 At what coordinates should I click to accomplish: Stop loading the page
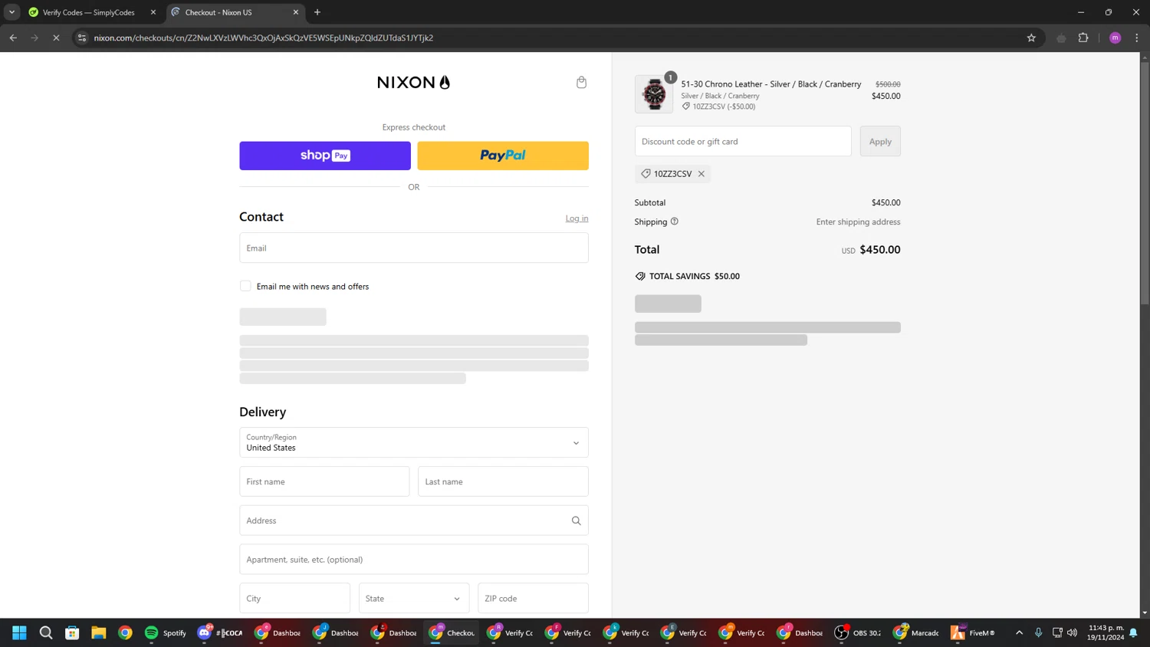[x=56, y=38]
